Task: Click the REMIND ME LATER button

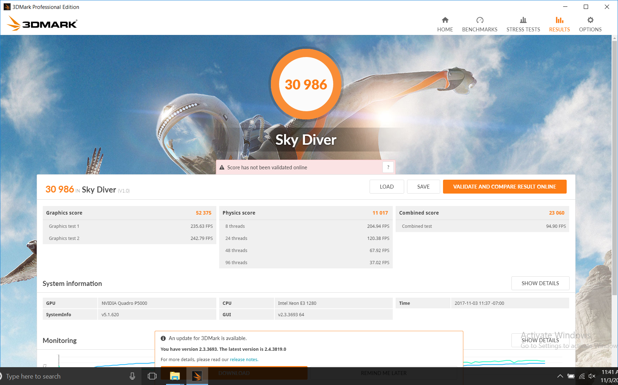Action: click(x=384, y=373)
